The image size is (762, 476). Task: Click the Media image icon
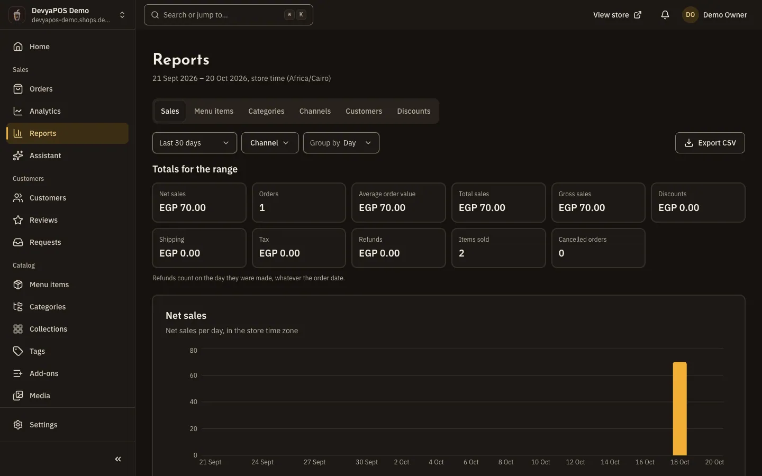click(x=18, y=396)
